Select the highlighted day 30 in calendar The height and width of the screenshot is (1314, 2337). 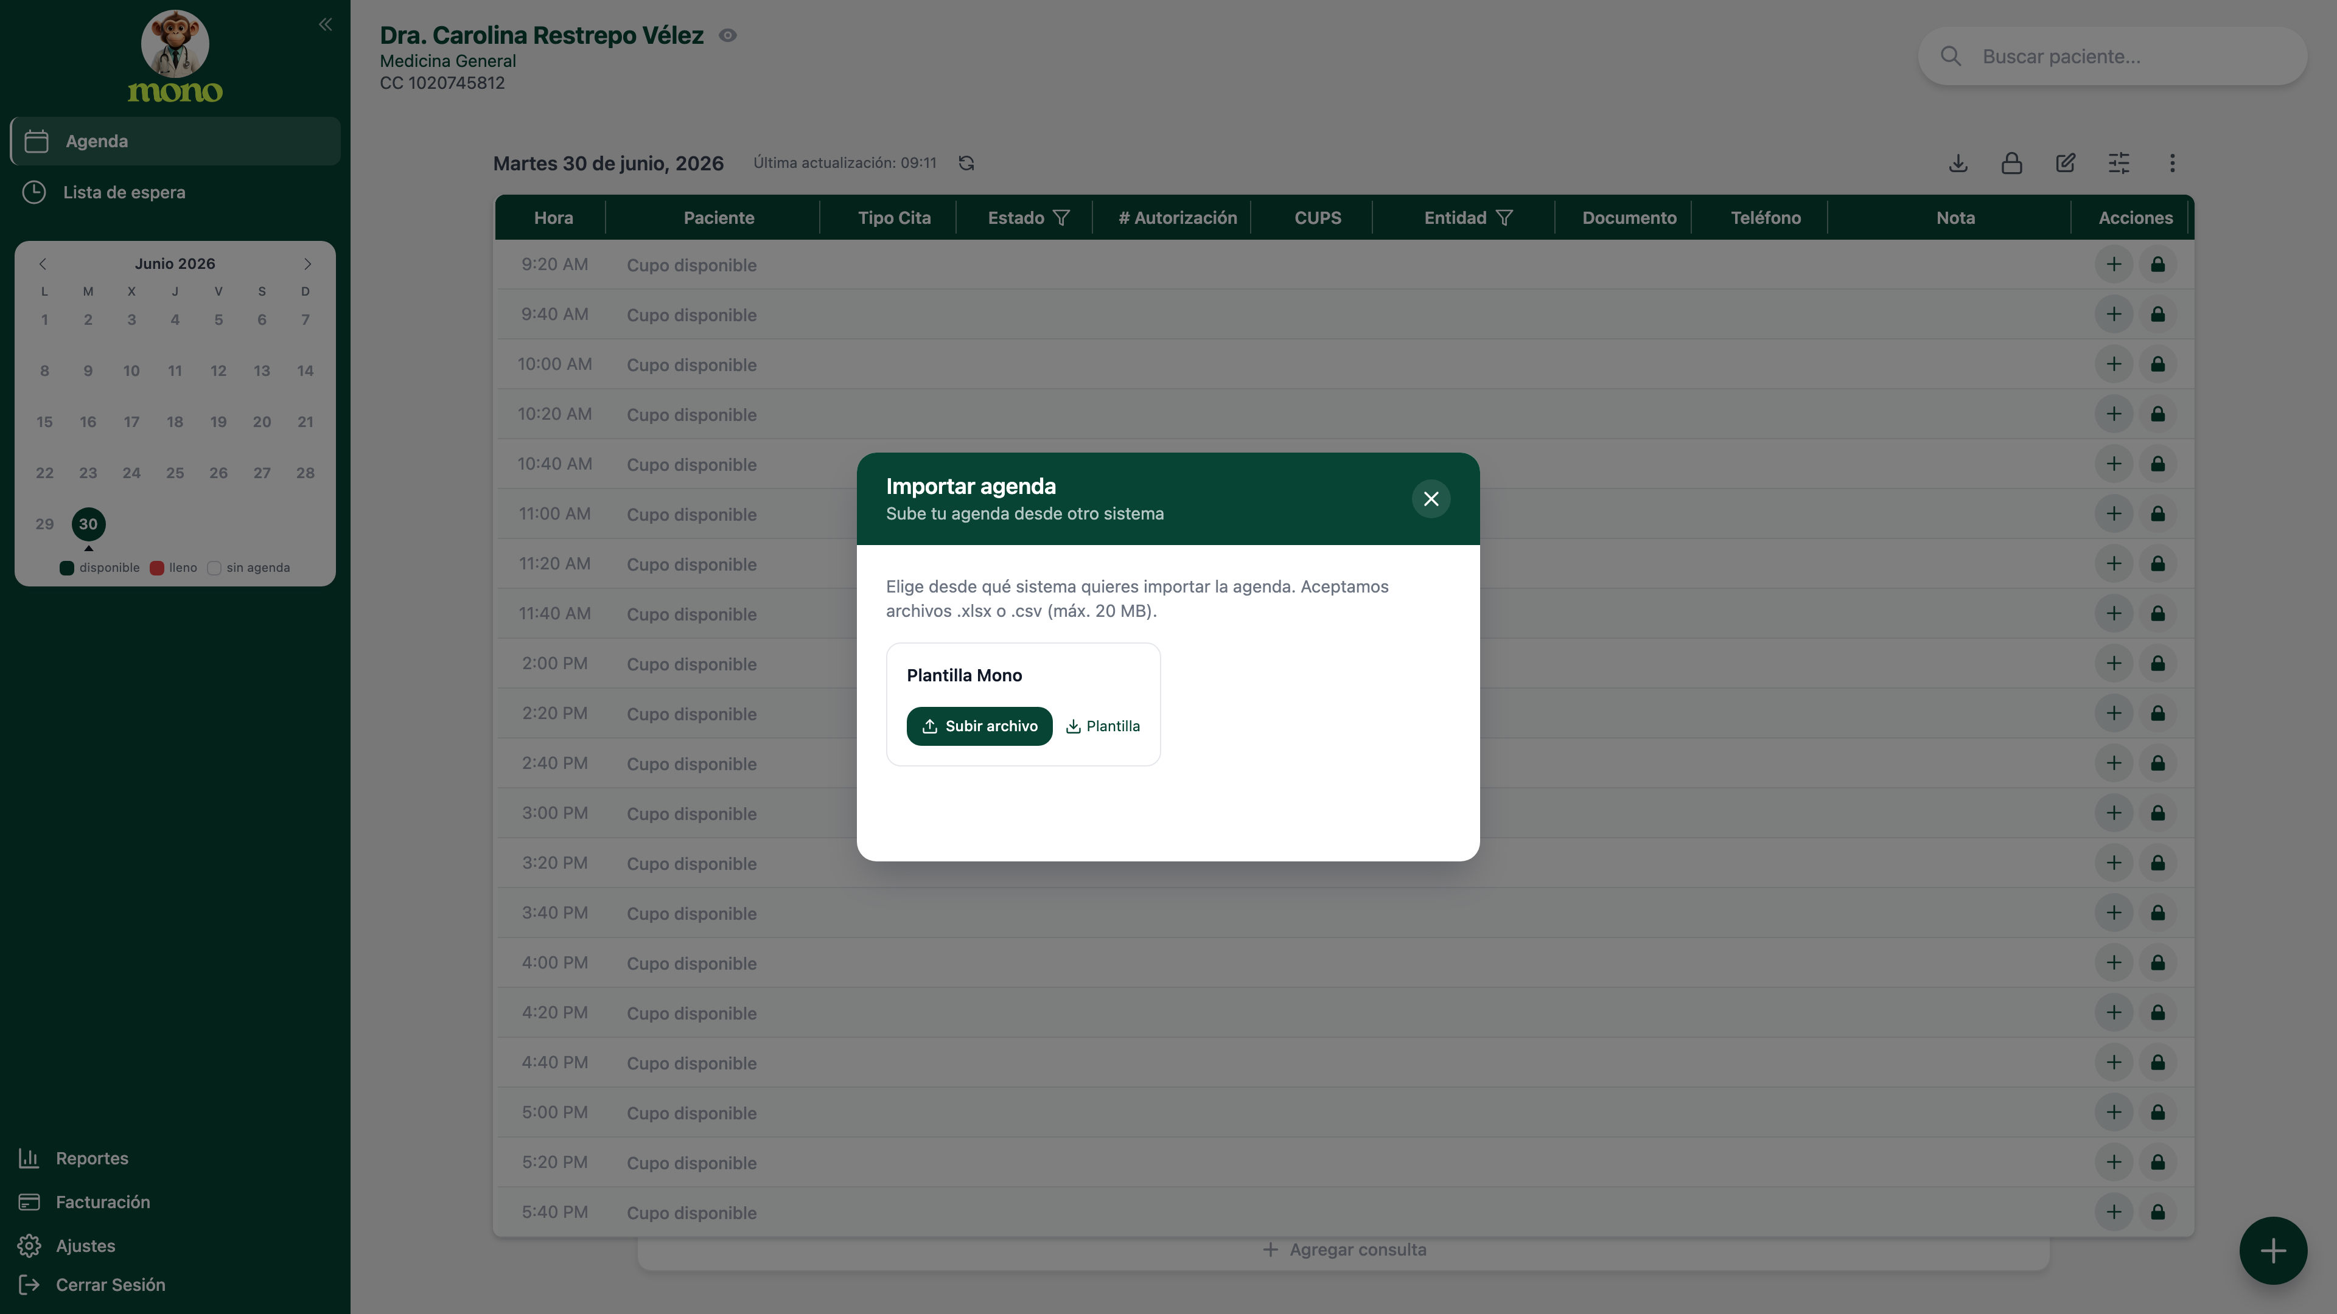click(88, 524)
